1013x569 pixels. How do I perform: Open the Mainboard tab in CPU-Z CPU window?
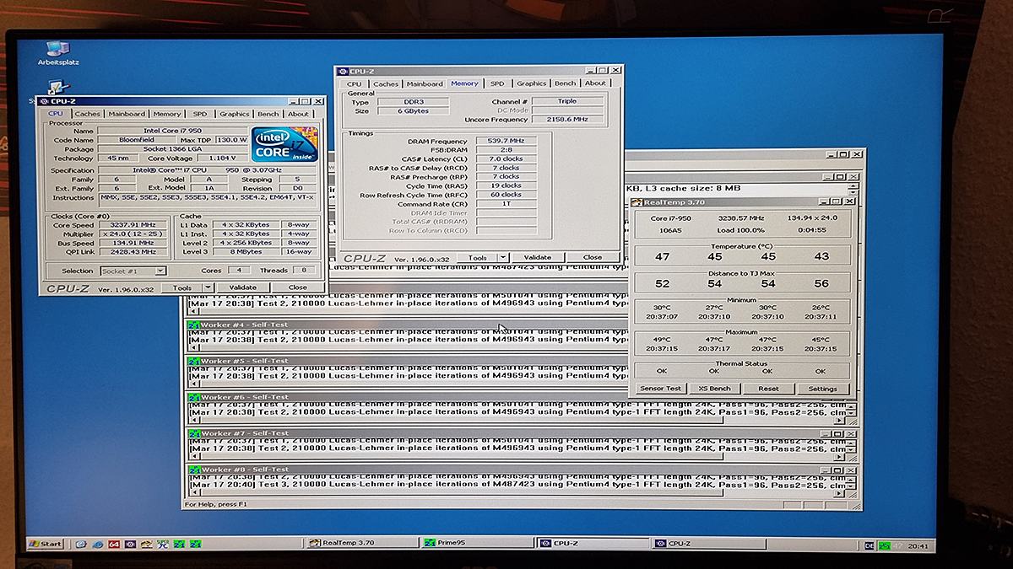click(x=127, y=114)
